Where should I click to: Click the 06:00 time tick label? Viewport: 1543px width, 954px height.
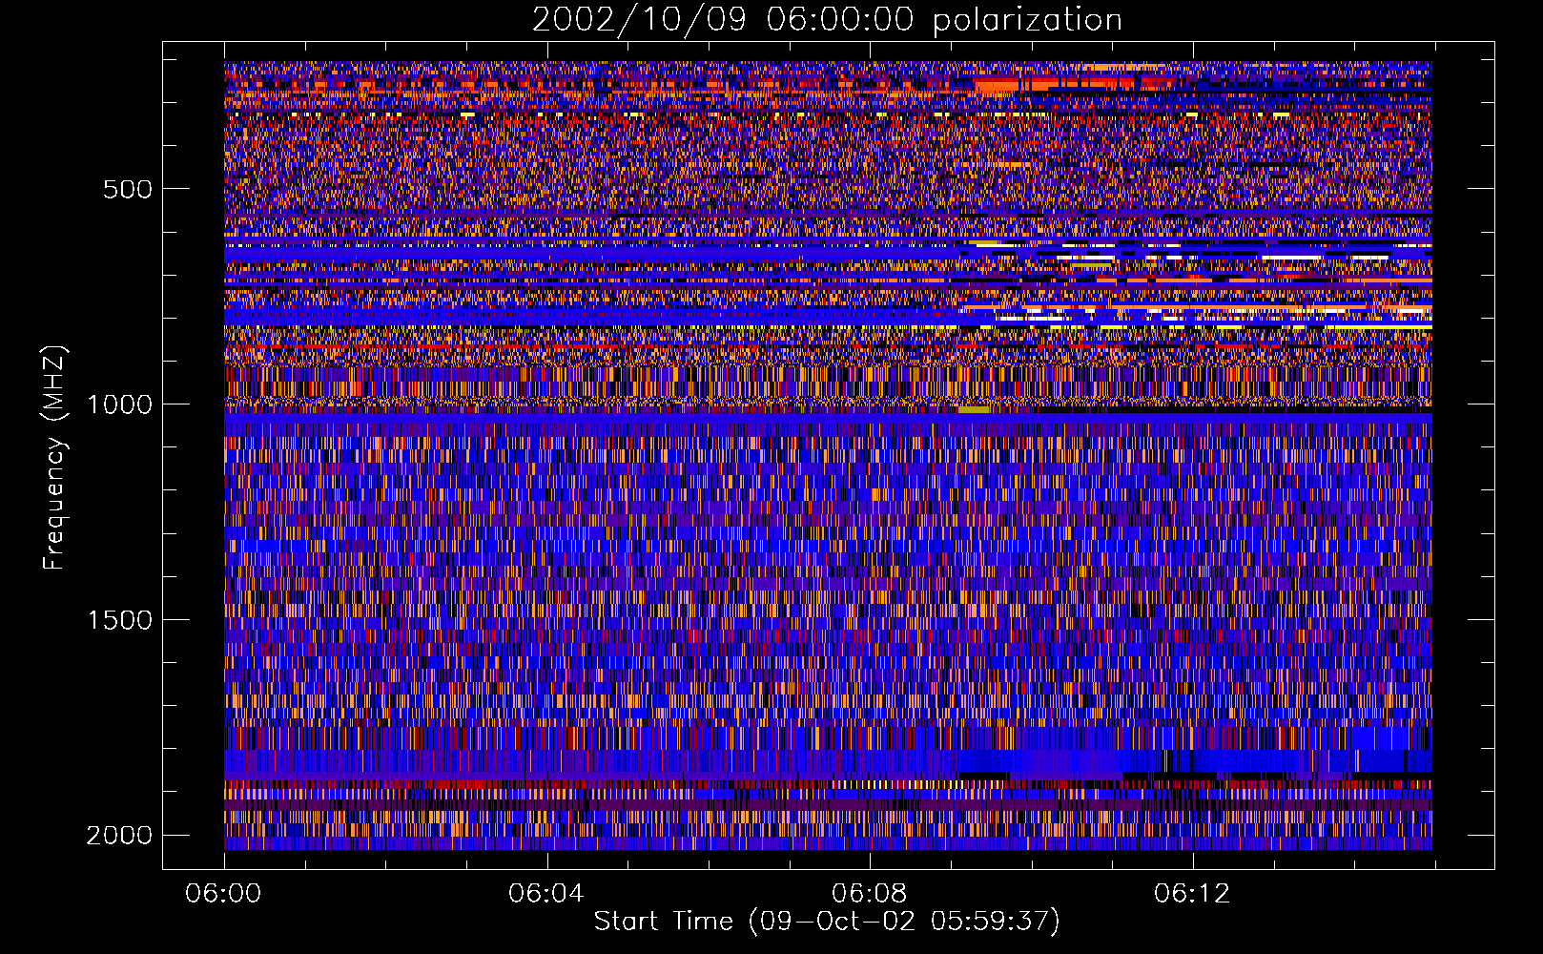(x=224, y=894)
